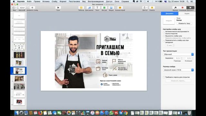Open the Масштаб zoom level dropdown

point(22,8)
